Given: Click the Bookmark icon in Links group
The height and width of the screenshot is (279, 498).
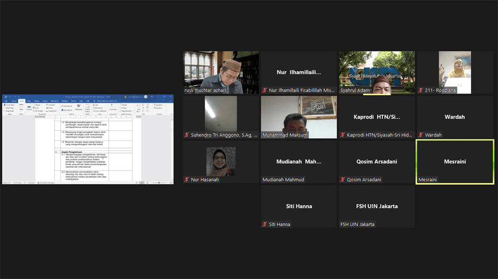Looking at the screenshot, I should click(98, 108).
